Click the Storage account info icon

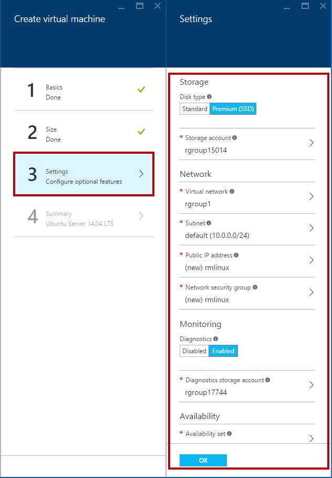point(234,138)
